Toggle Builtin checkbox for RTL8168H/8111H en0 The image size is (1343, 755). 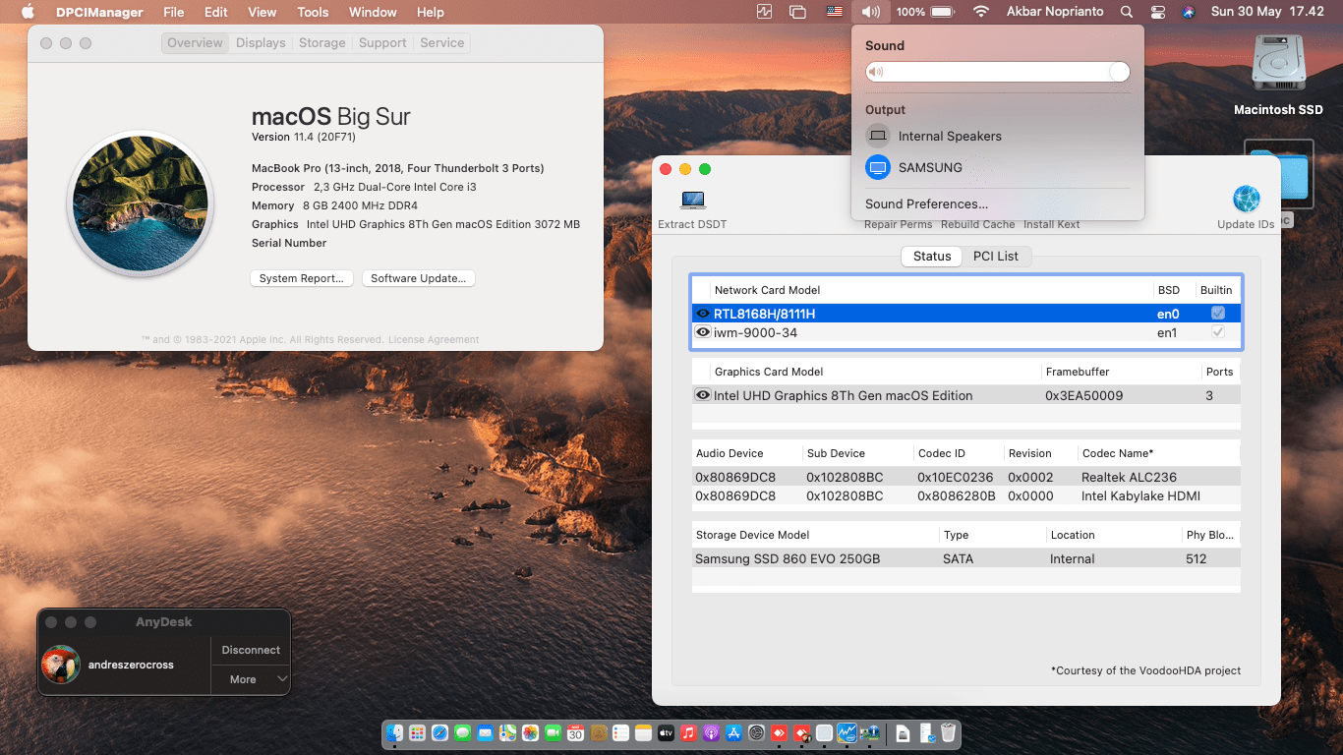(x=1218, y=314)
